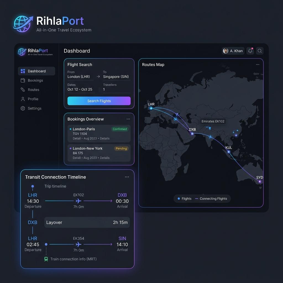The image size is (283, 283).
Task: Click Train connection info (MRT) text
Action: tap(74, 259)
